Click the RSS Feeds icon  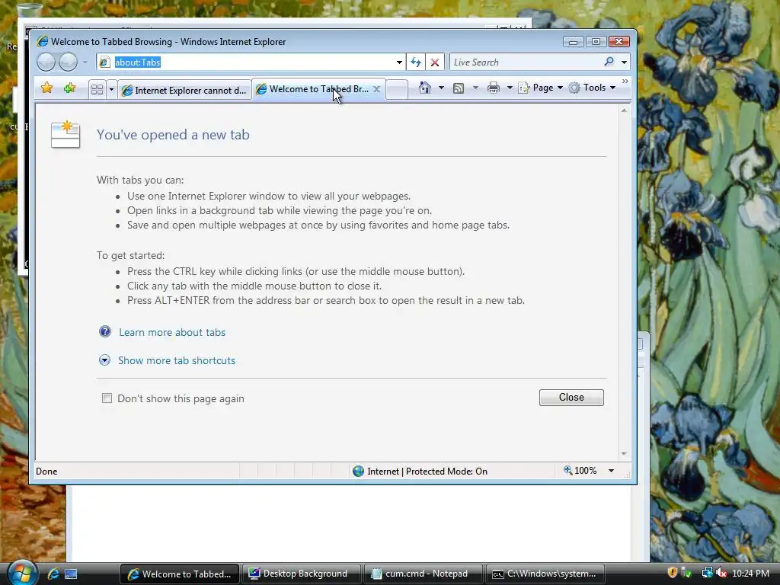coord(458,88)
